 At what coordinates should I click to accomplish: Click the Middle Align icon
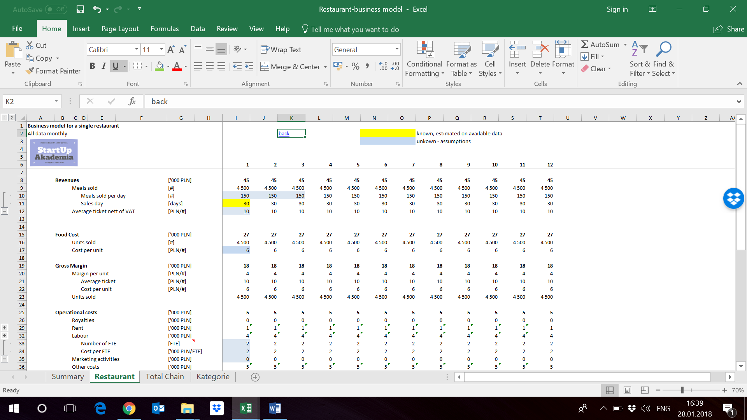(210, 49)
